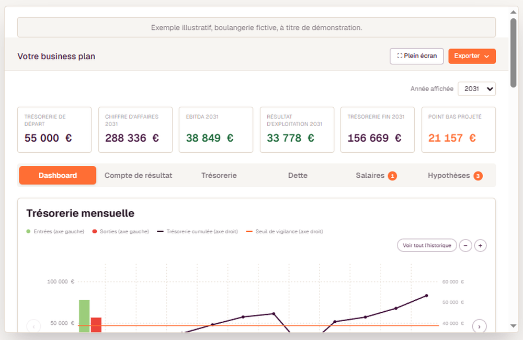
Task: Click the orange Seuil de vigilance line
Action: click(258, 325)
